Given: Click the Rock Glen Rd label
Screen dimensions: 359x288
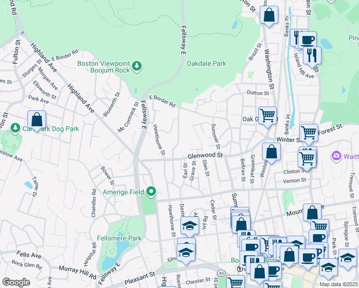Looking at the screenshot, I should 27,264.
